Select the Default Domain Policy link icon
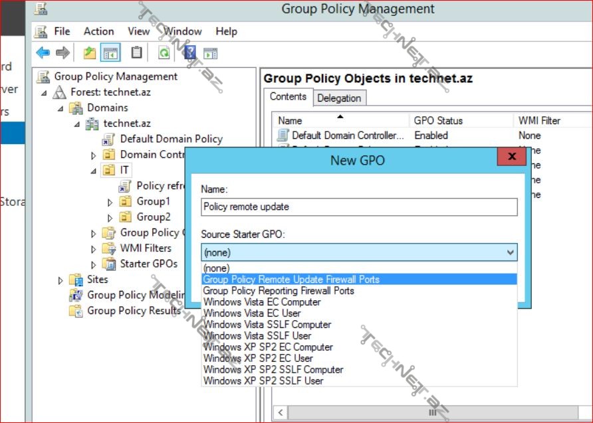Image resolution: width=593 pixels, height=423 pixels. [x=108, y=139]
